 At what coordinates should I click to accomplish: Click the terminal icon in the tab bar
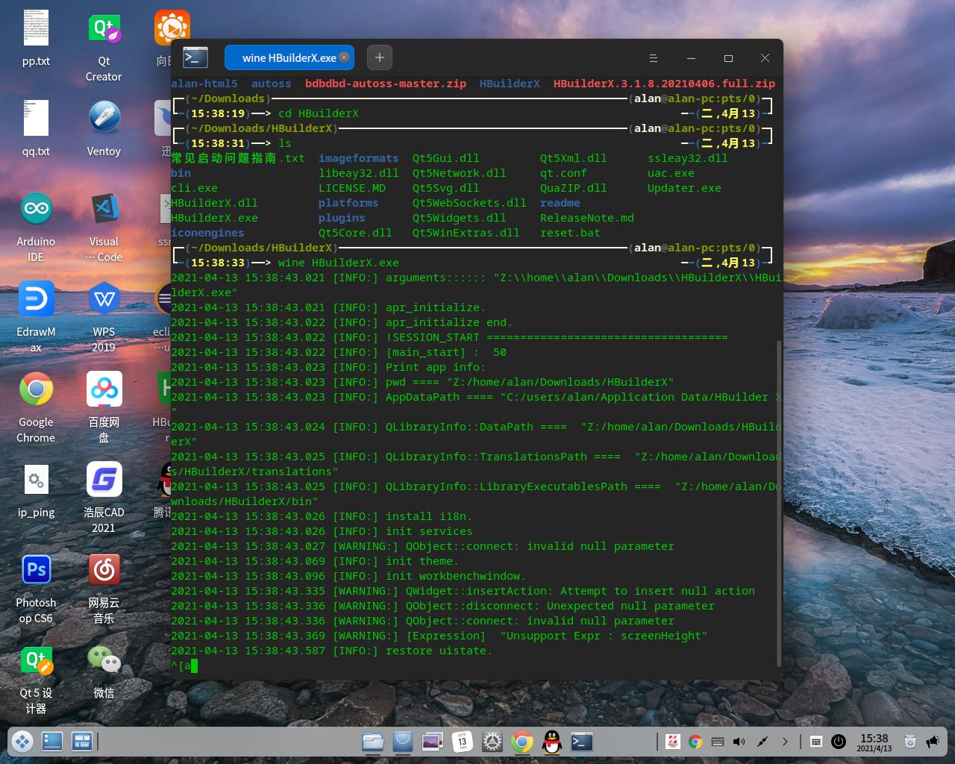pyautogui.click(x=195, y=57)
